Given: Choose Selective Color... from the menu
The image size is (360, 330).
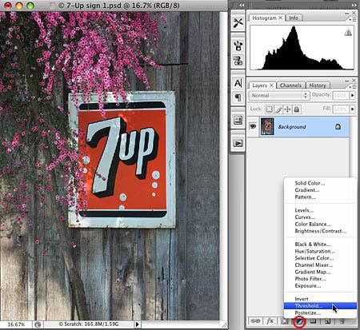Looking at the screenshot, I should click(x=320, y=258).
